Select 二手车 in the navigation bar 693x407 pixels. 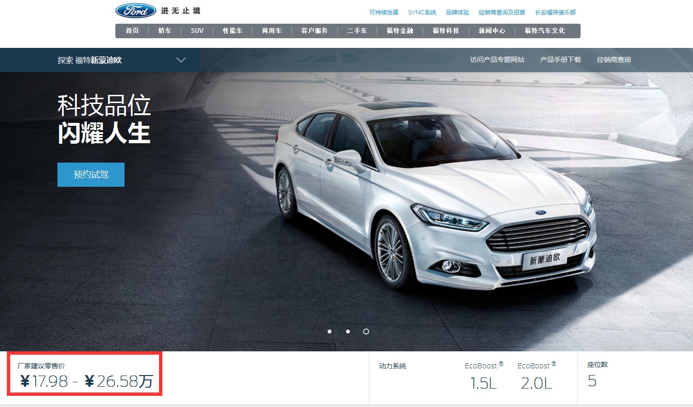tap(357, 31)
